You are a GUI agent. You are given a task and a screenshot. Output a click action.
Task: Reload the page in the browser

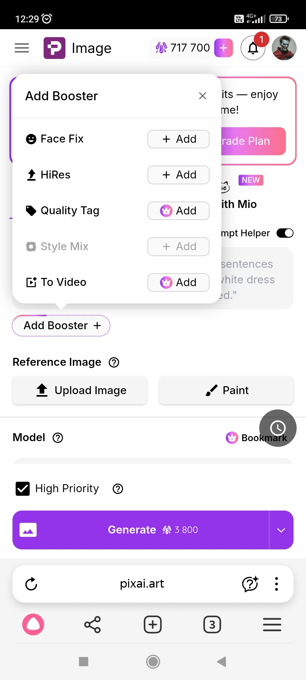click(x=31, y=584)
